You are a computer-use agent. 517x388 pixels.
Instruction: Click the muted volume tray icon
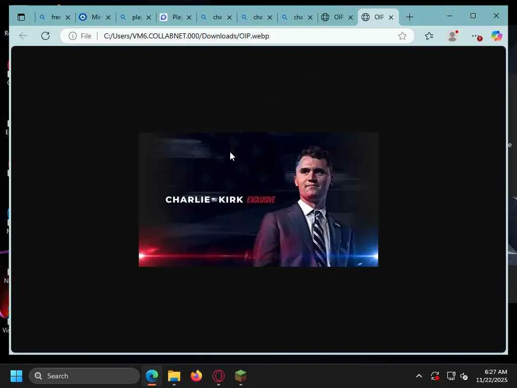[x=464, y=376]
